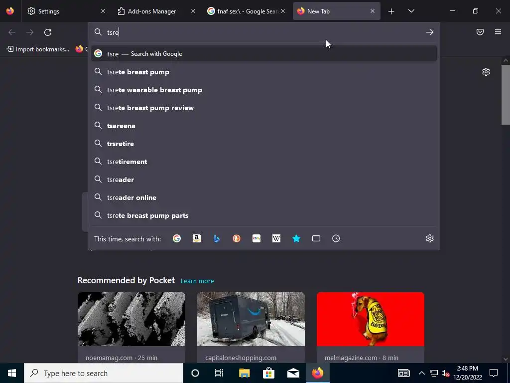The width and height of the screenshot is (510, 383).
Task: Search this time with DuckDuckGo icon
Action: pos(237,239)
